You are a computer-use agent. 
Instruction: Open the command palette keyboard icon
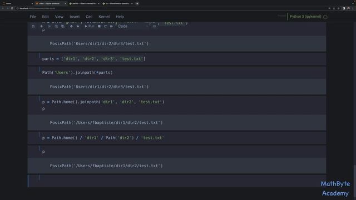(x=155, y=26)
